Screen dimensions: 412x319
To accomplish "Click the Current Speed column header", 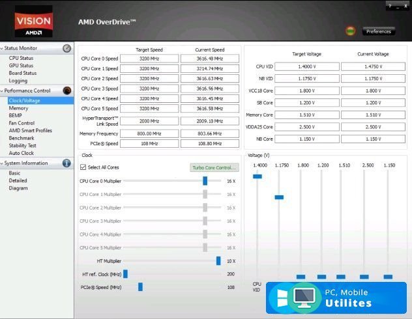I will 210,49.
